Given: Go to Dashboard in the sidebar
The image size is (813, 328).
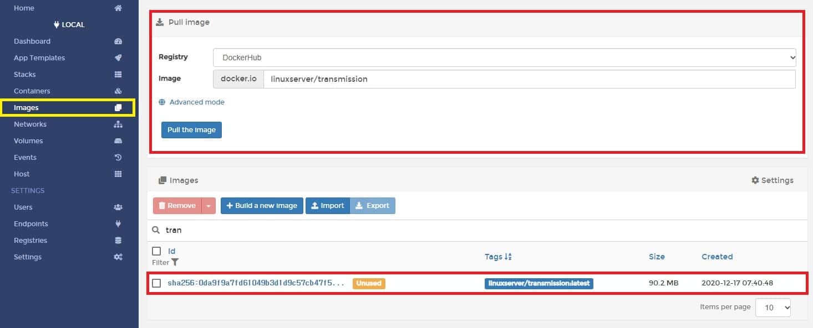Looking at the screenshot, I should pos(32,41).
